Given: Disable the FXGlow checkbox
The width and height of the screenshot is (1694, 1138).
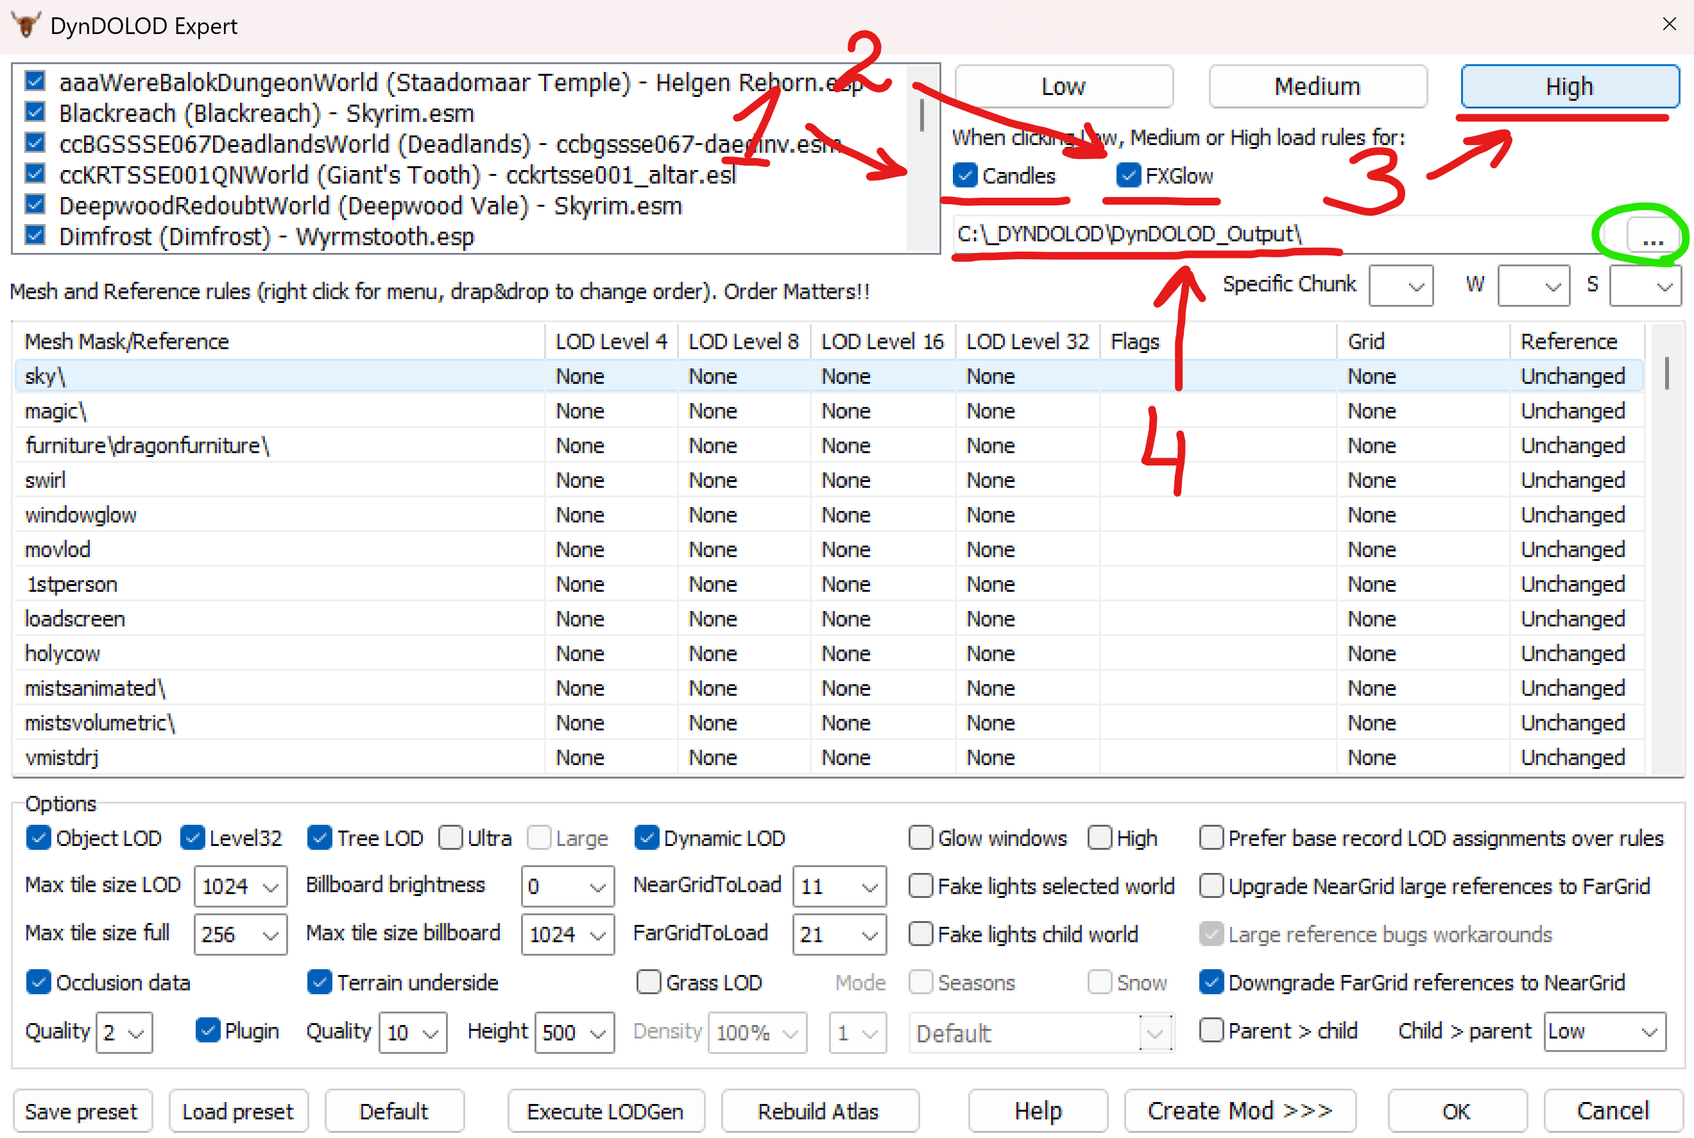Looking at the screenshot, I should 1128,175.
